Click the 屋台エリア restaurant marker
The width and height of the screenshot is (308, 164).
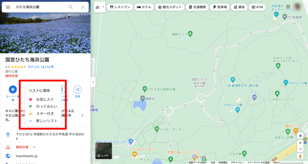point(296,131)
